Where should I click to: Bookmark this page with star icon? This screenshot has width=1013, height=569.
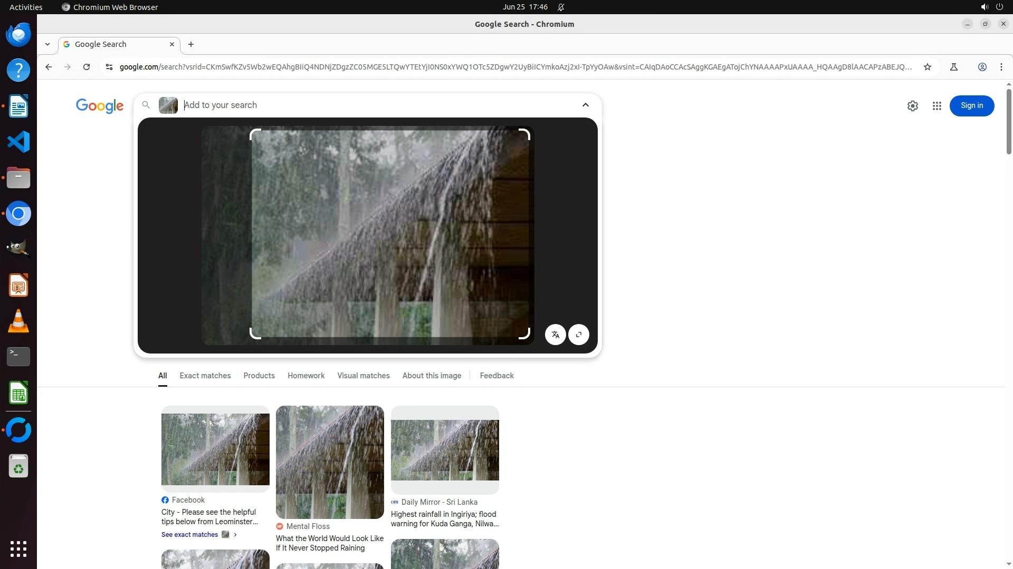point(928,67)
